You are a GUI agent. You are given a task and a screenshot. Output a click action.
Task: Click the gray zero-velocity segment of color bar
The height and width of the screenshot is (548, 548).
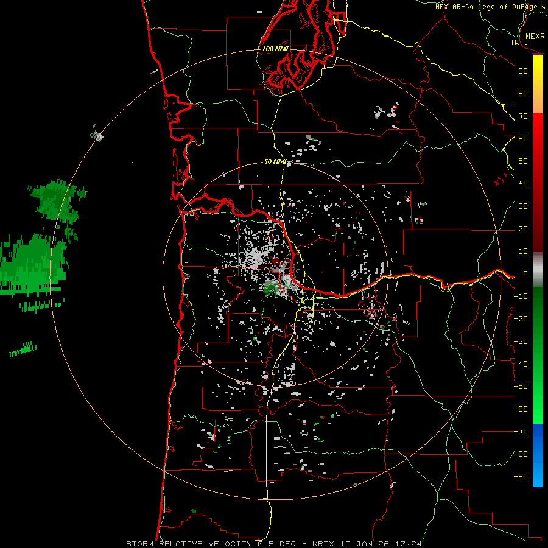(x=538, y=270)
